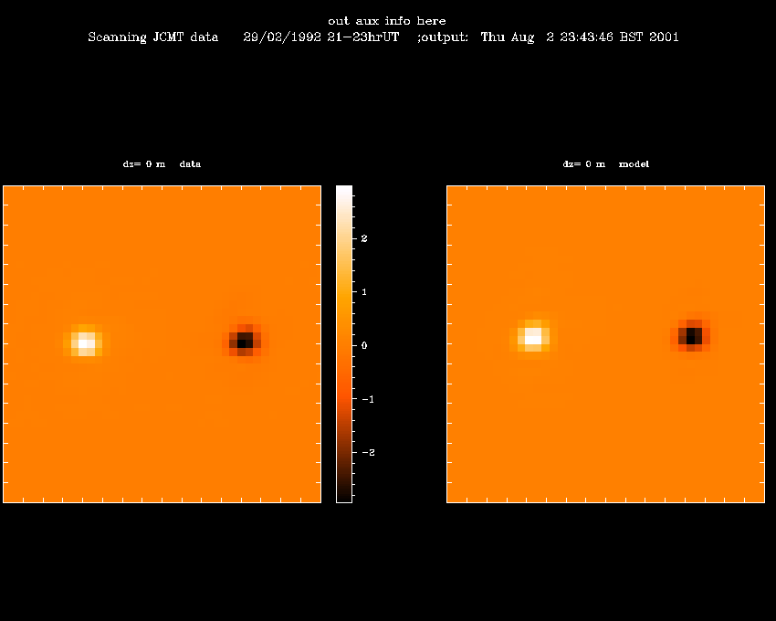The image size is (776, 621).
Task: Click the "dz= 0 m data" plot title
Action: click(x=162, y=164)
